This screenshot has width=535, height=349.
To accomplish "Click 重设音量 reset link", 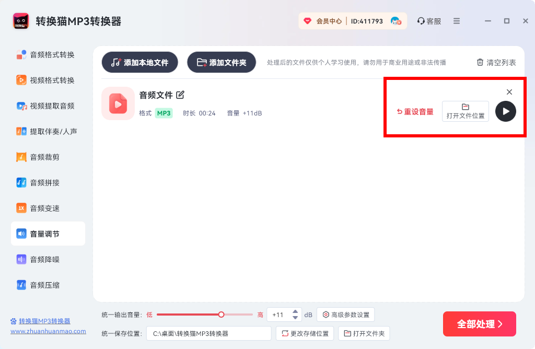I will [x=415, y=112].
